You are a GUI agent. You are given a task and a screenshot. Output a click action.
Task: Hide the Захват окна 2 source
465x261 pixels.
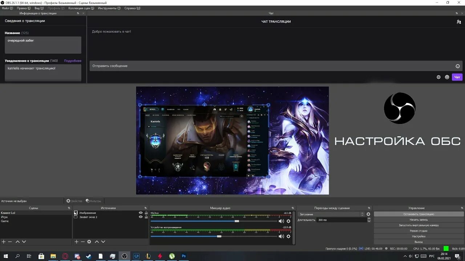pyautogui.click(x=141, y=217)
